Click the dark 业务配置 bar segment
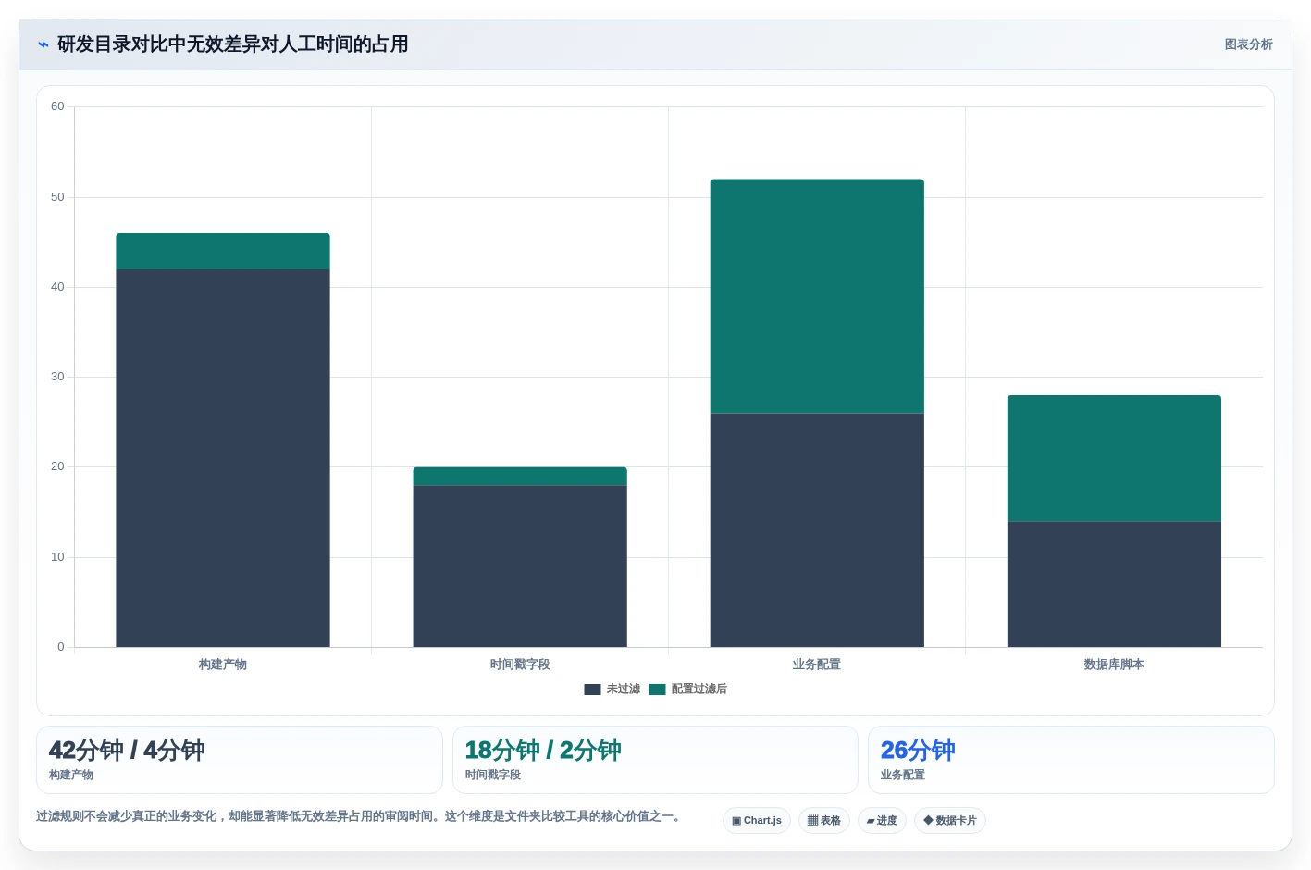 tap(817, 530)
